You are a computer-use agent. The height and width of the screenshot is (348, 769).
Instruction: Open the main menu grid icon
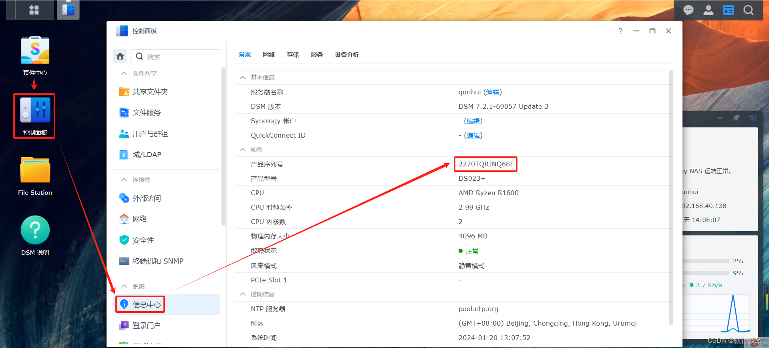pyautogui.click(x=34, y=10)
